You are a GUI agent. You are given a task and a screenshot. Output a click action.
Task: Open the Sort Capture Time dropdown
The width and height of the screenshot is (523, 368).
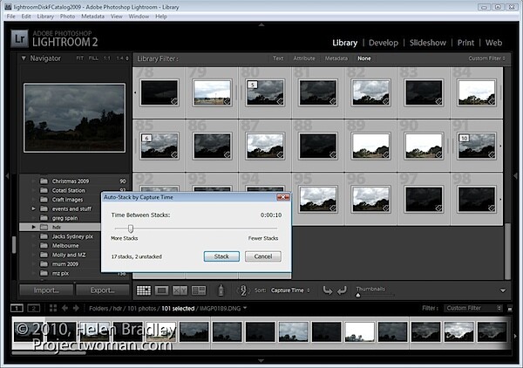290,290
